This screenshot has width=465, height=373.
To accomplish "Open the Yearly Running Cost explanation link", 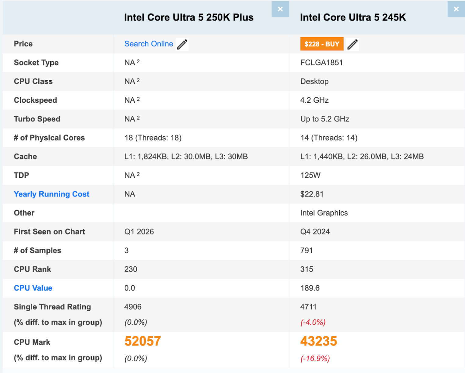I will pos(51,194).
